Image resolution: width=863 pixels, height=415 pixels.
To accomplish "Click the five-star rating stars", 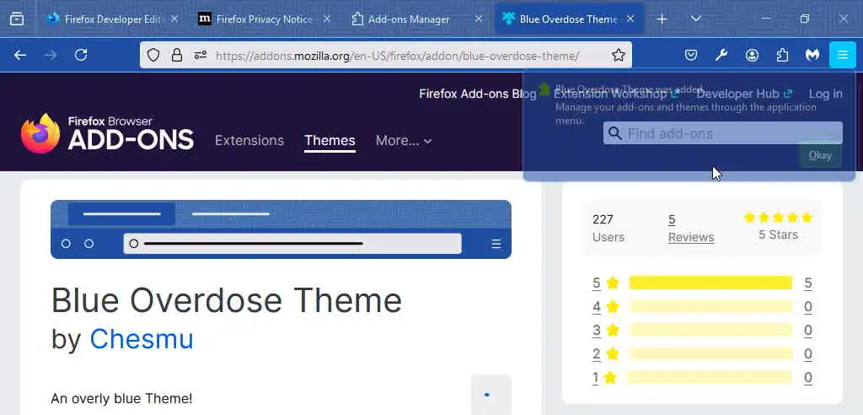I will pos(778,218).
